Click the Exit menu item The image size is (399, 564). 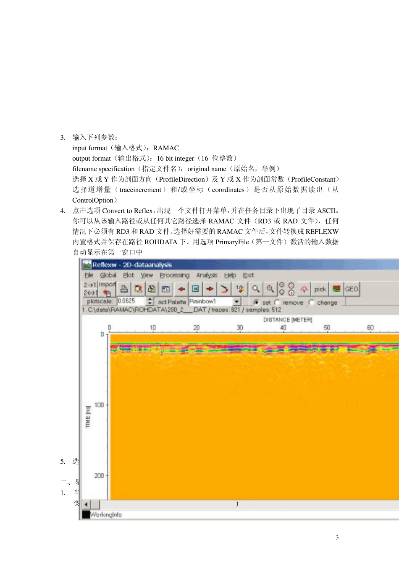coord(248,275)
